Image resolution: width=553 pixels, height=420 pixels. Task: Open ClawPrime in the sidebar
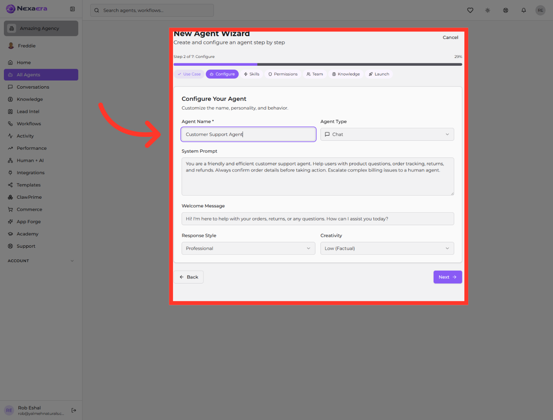click(41, 197)
